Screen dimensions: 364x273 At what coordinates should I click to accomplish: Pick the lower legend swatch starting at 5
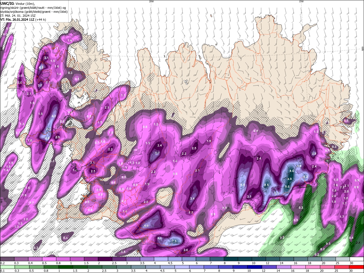click(182, 267)
